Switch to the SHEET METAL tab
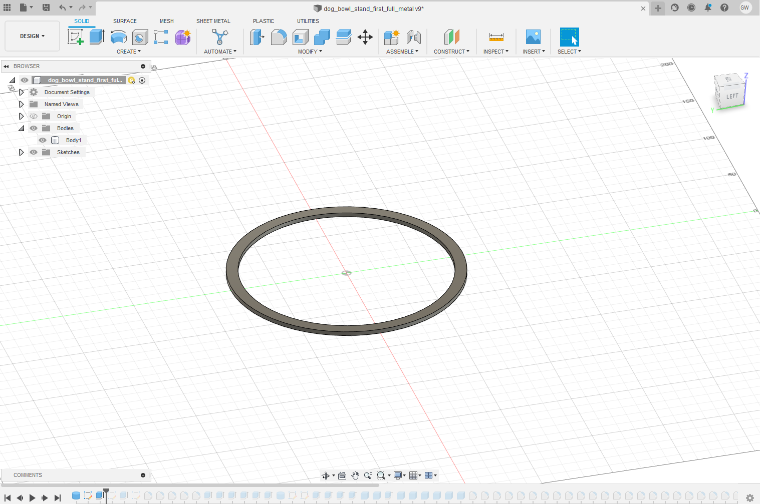Image resolution: width=760 pixels, height=504 pixels. click(213, 21)
